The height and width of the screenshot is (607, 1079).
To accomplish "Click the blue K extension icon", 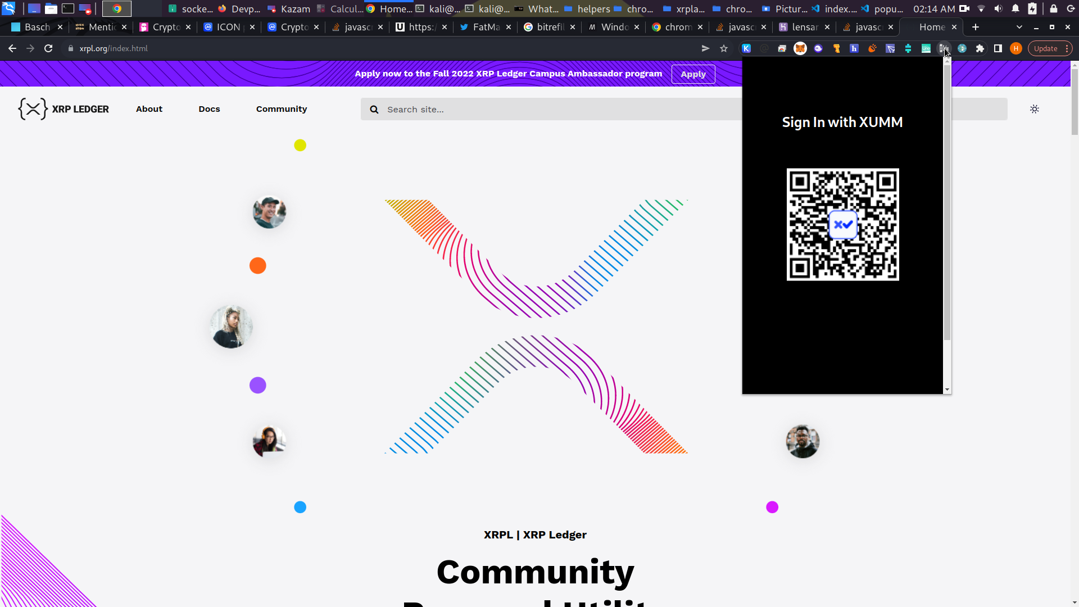I will tap(746, 49).
